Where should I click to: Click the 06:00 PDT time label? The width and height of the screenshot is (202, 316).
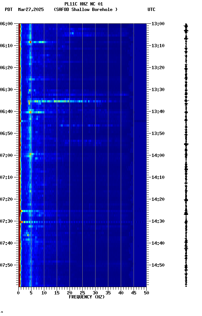click(6, 24)
